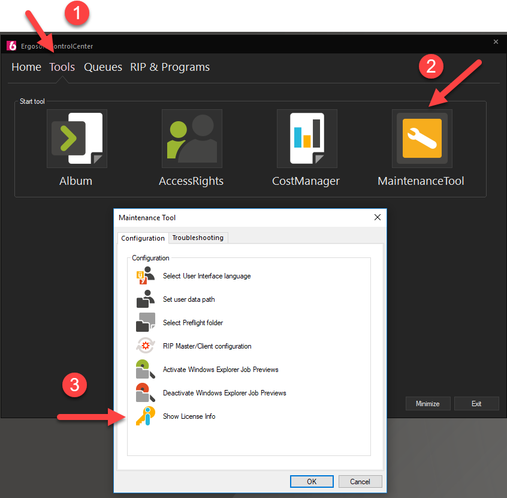Click the AccessRights label text
This screenshot has width=507, height=498.
191,181
